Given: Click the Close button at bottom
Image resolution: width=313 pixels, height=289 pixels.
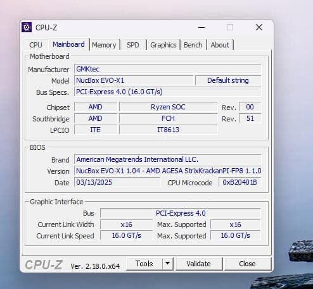Looking at the screenshot, I should coord(247,264).
